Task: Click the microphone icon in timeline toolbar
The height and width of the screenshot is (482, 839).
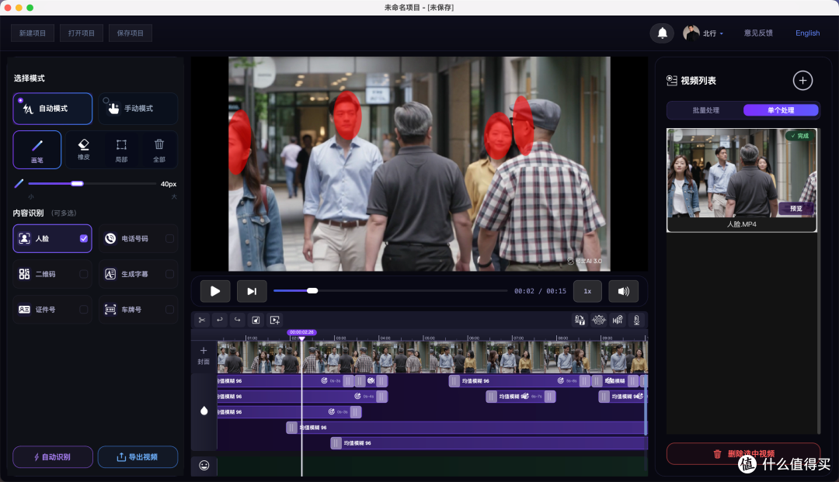Action: [x=636, y=320]
